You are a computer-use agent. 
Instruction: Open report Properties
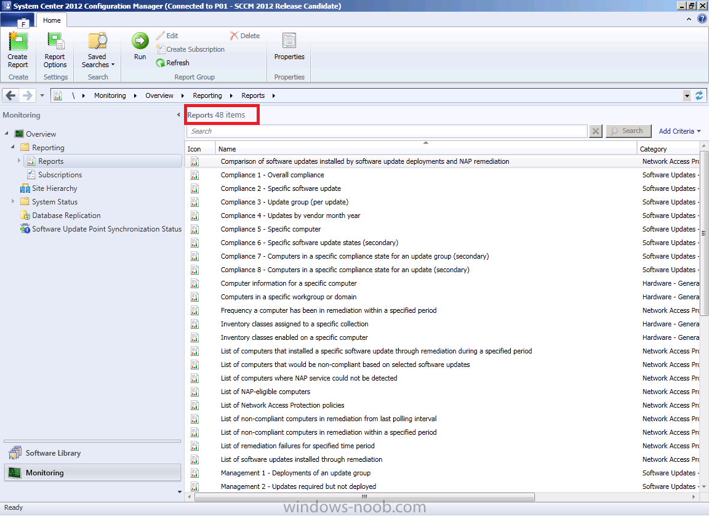coord(289,46)
